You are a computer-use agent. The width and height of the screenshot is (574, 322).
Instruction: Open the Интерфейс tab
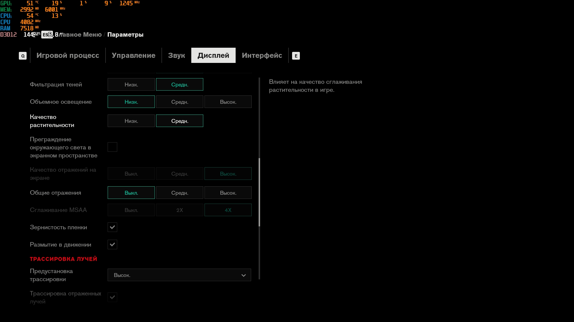click(x=262, y=55)
